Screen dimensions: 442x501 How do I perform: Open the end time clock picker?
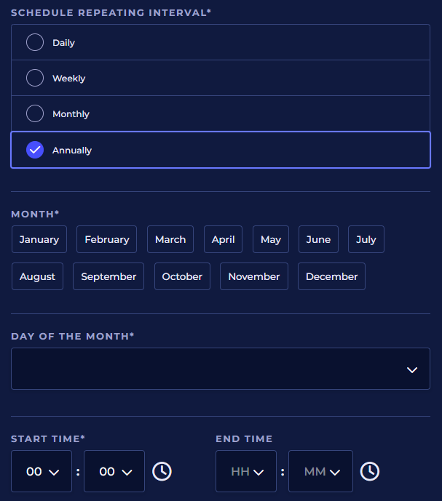pos(370,471)
